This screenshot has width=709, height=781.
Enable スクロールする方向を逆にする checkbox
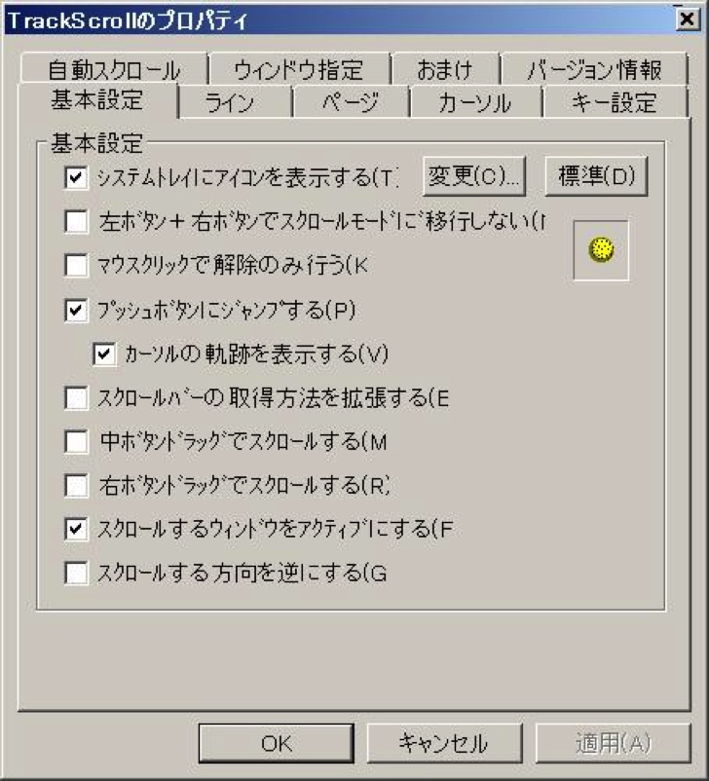pos(76,574)
